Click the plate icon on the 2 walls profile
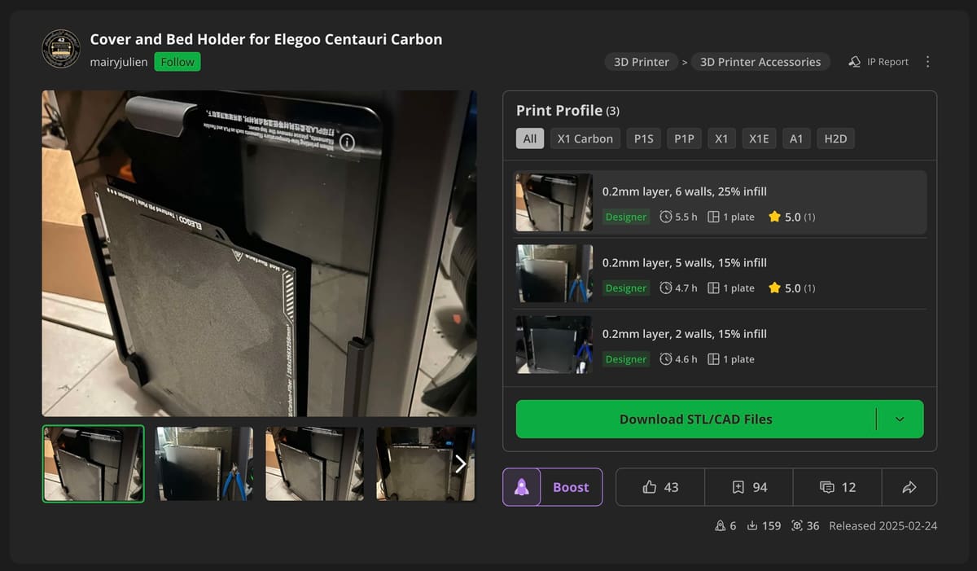 [713, 359]
